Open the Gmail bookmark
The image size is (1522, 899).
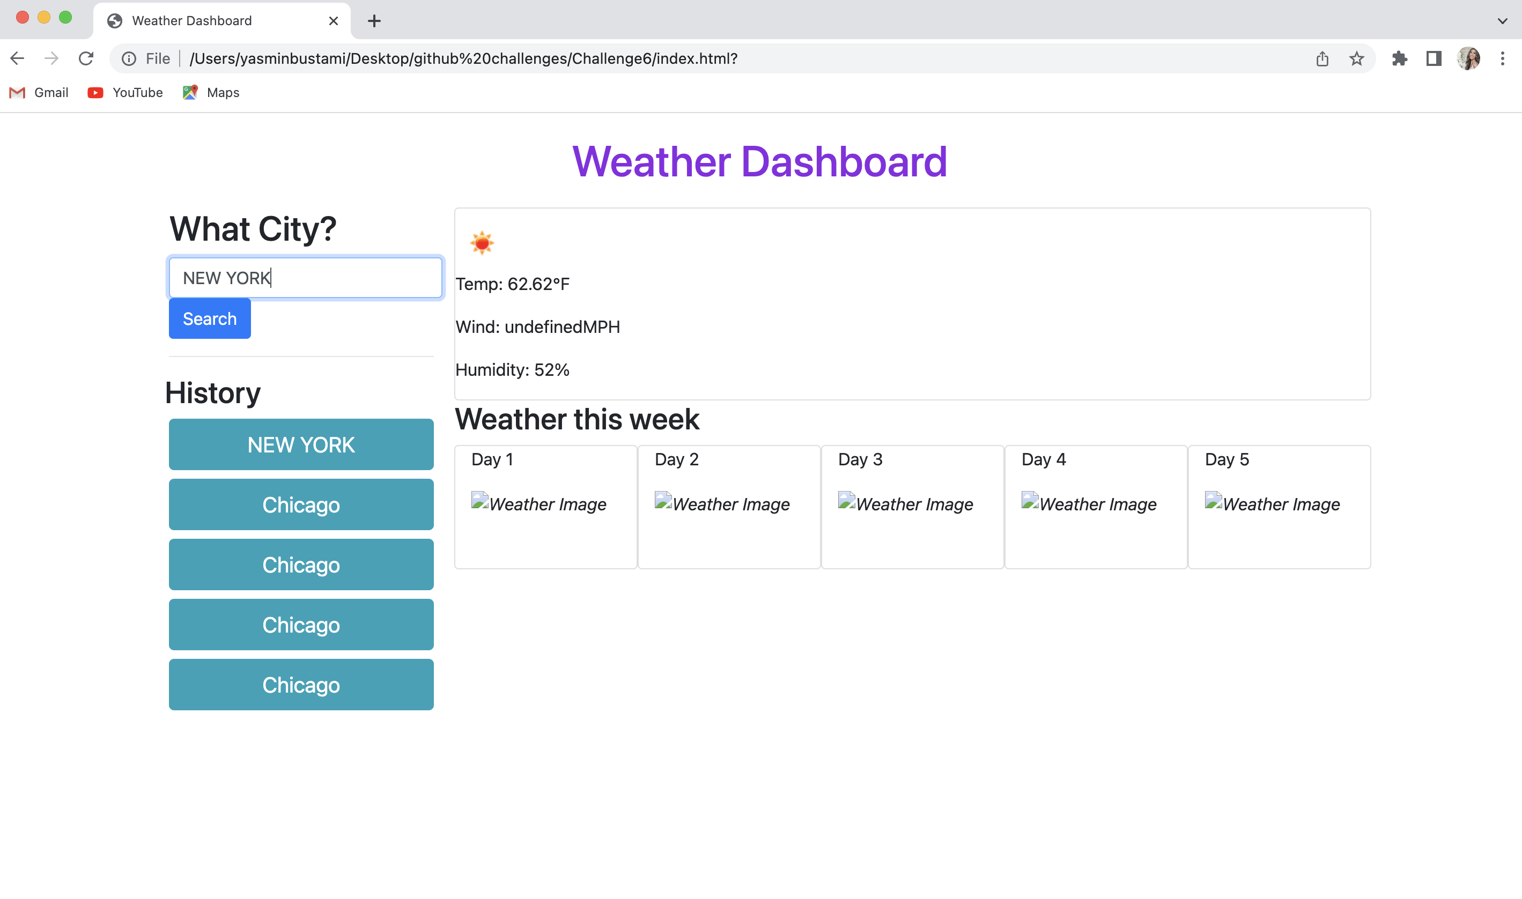(39, 93)
